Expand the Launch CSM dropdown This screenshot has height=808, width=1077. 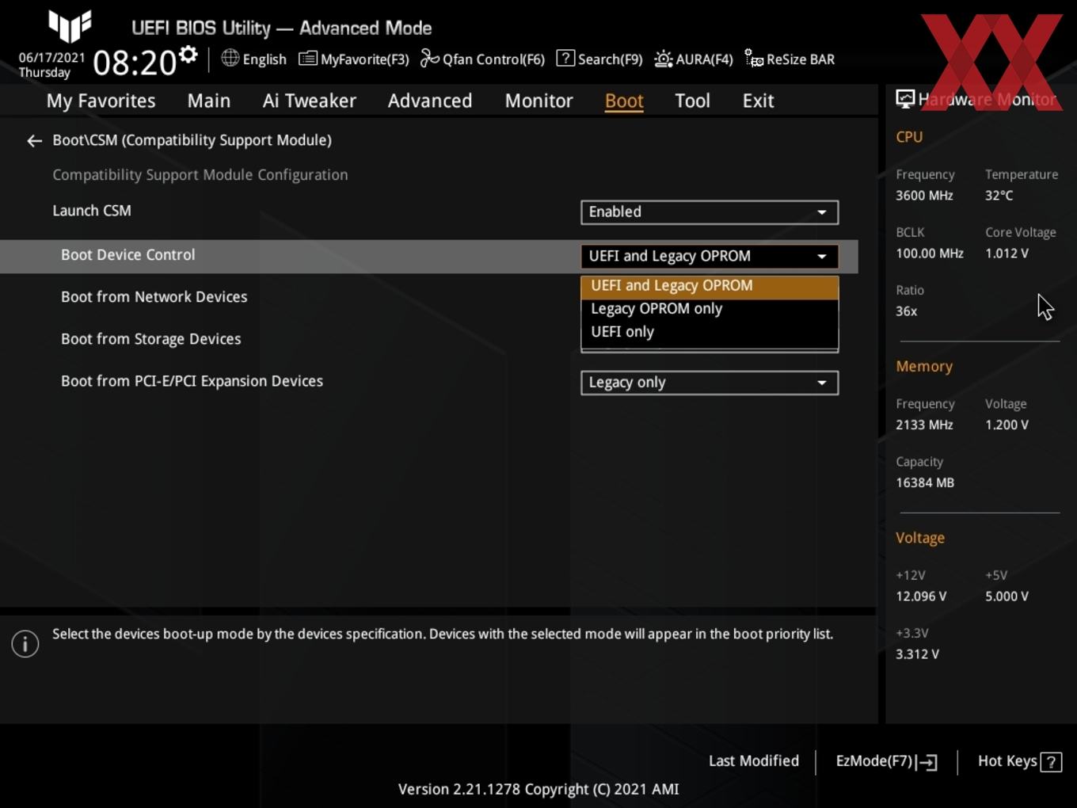[x=710, y=212]
